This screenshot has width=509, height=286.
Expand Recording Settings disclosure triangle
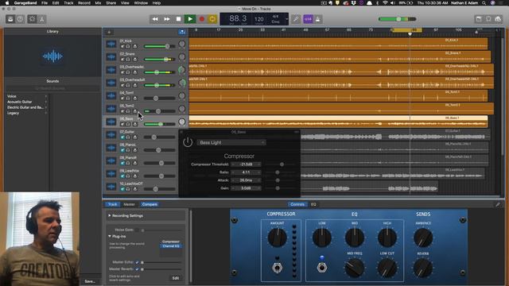click(110, 215)
